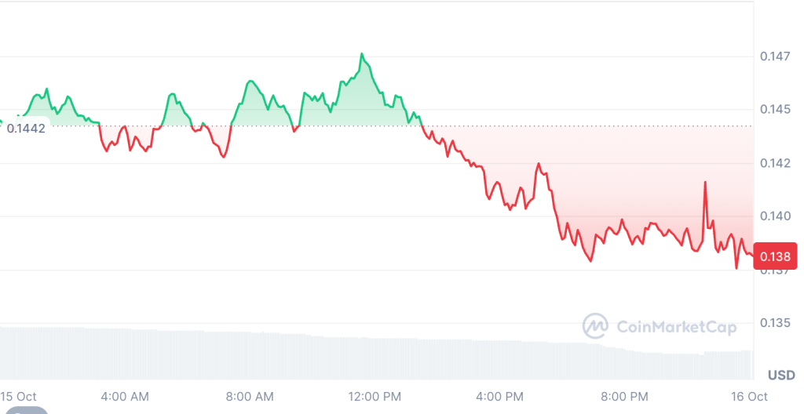This screenshot has height=414, width=804.
Task: Click the CoinMarketCap logo icon
Action: click(594, 325)
